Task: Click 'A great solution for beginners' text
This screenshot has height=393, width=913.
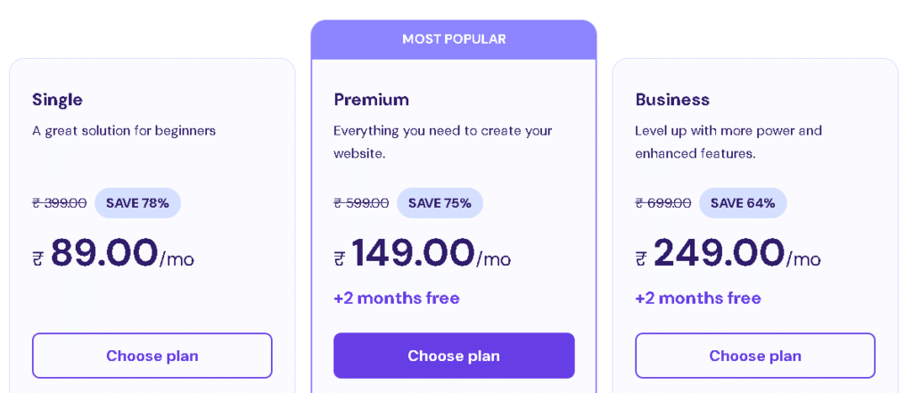Action: pyautogui.click(x=124, y=131)
